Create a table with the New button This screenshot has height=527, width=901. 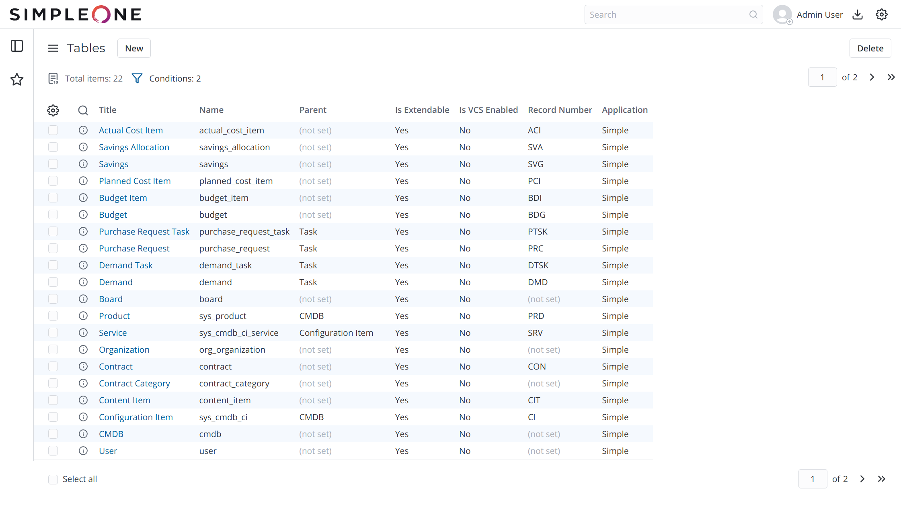pos(133,48)
